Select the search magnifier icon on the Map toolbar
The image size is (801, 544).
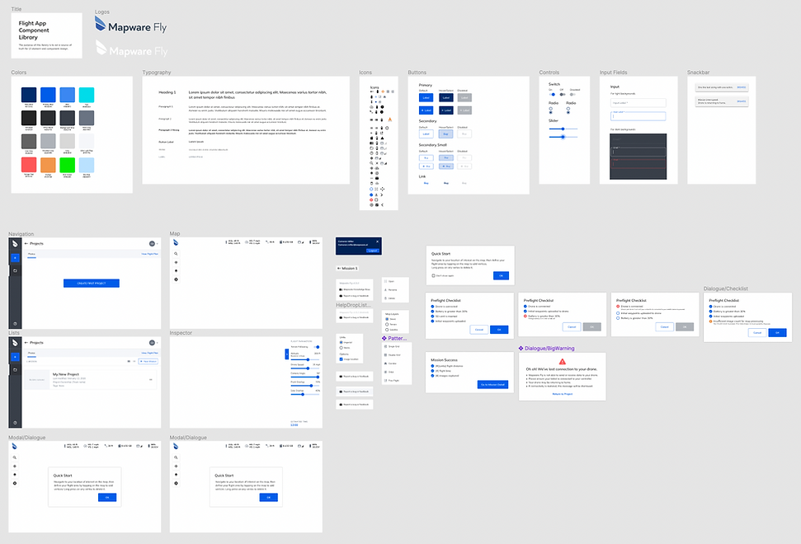pyautogui.click(x=176, y=254)
